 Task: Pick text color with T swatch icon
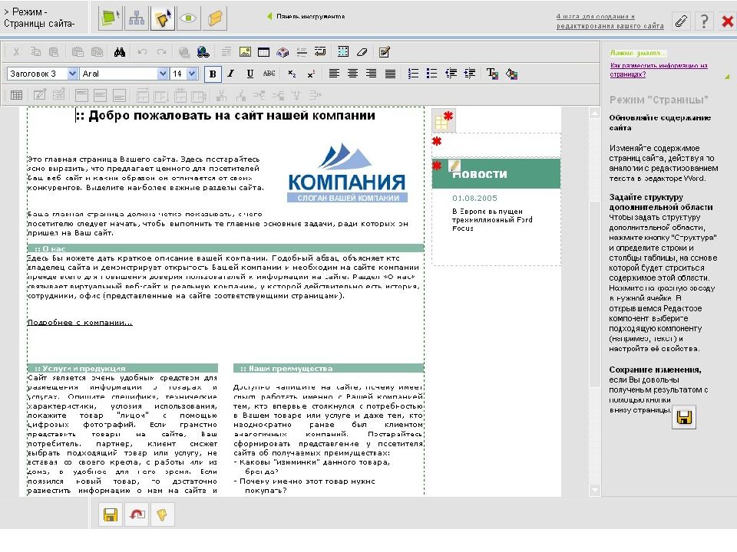492,74
